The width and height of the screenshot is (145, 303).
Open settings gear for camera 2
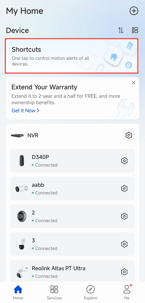click(x=124, y=216)
